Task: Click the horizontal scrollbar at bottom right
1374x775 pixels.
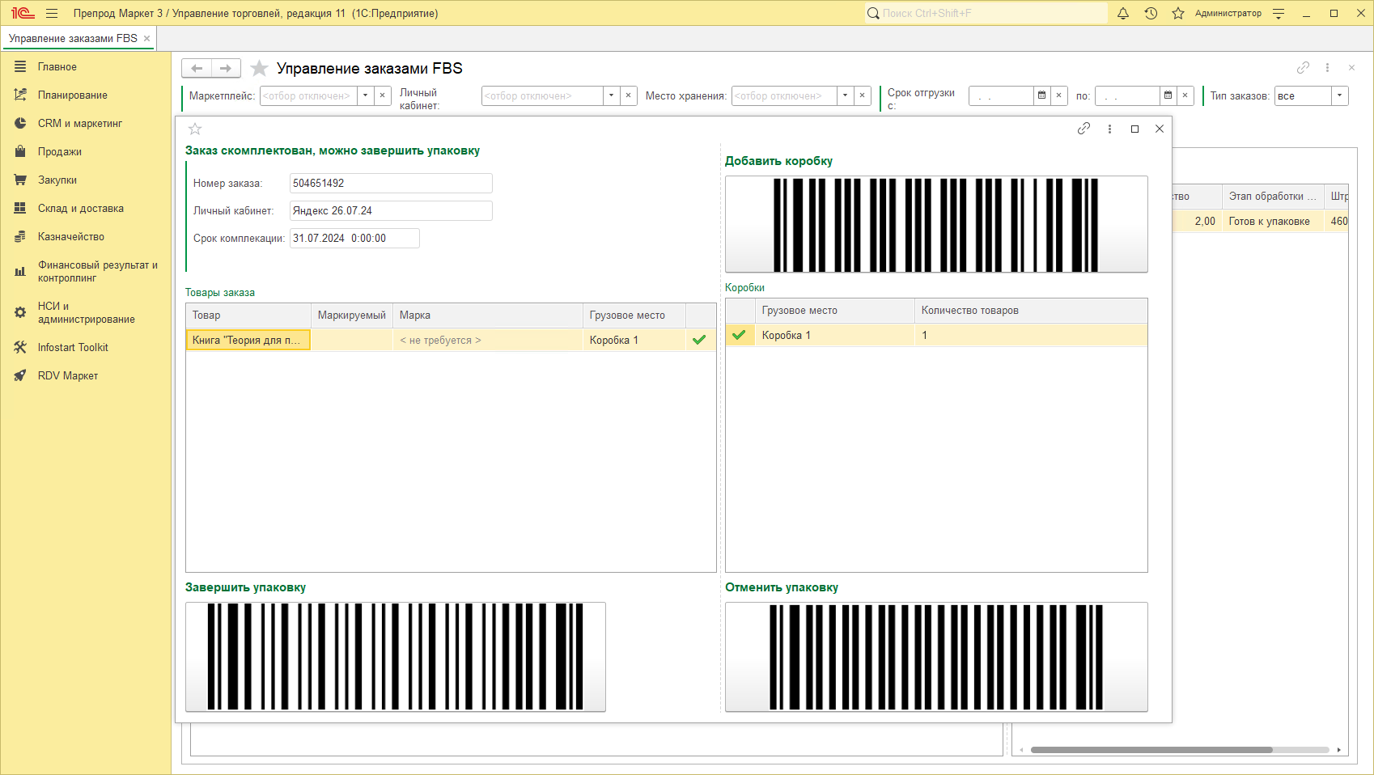Action: point(1151,750)
